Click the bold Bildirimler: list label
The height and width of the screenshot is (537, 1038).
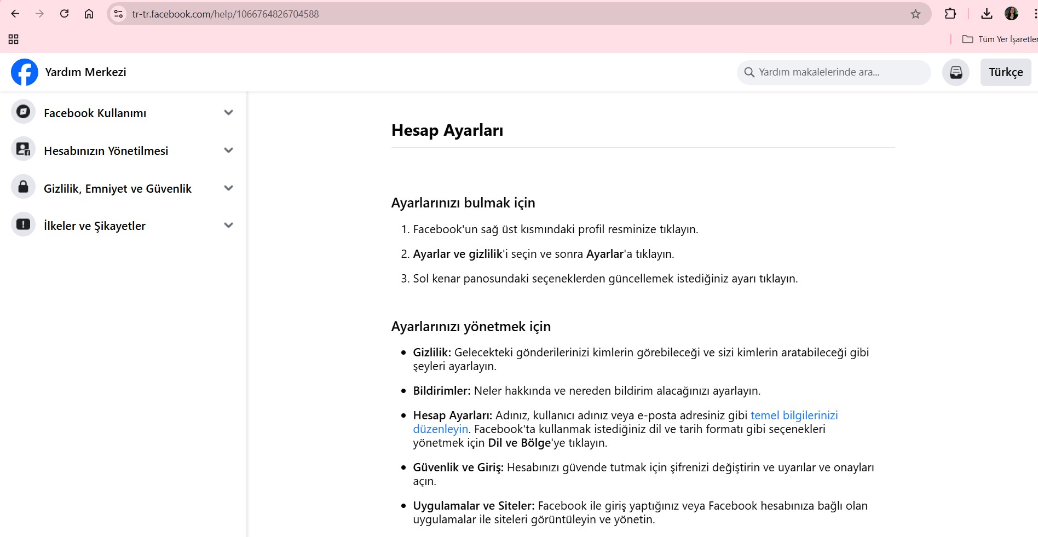(x=442, y=391)
